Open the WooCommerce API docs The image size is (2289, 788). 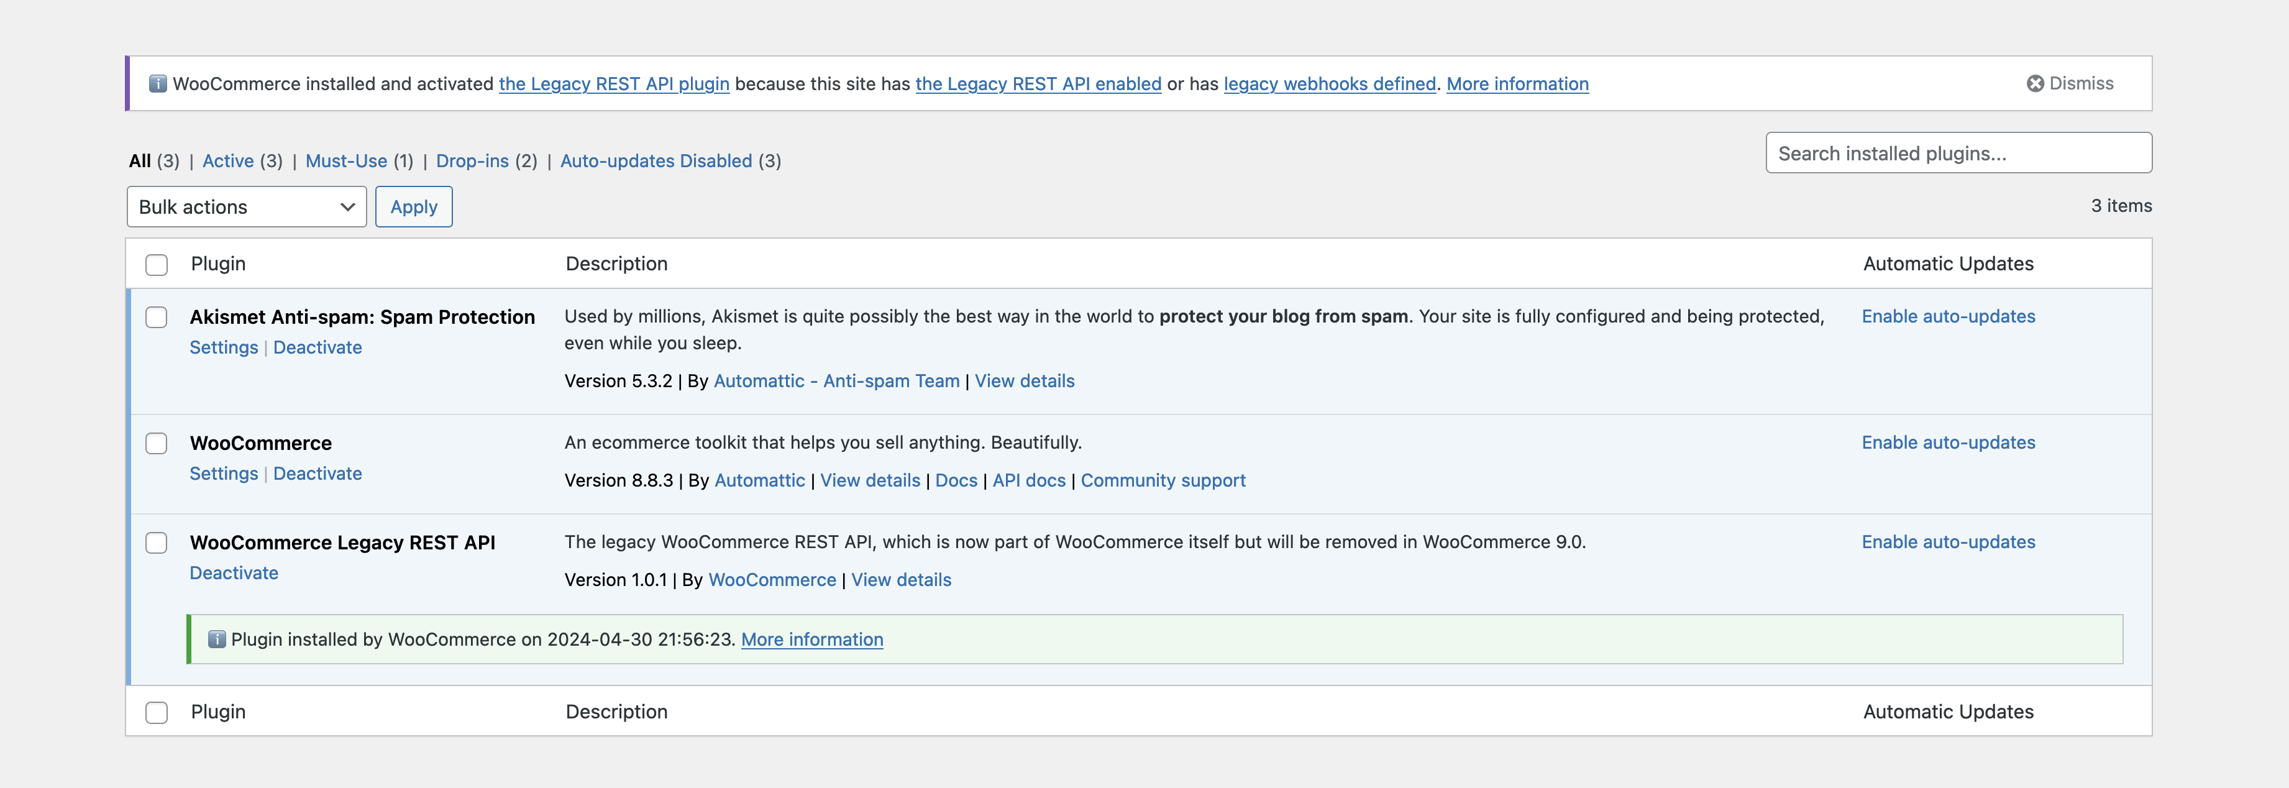pos(1028,480)
